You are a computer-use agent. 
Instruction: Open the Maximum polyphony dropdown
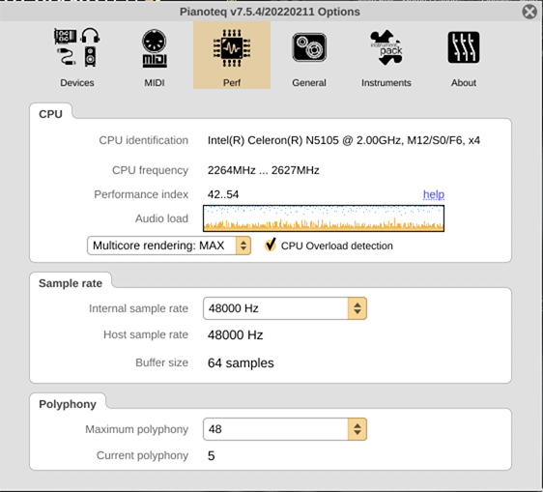[285, 429]
